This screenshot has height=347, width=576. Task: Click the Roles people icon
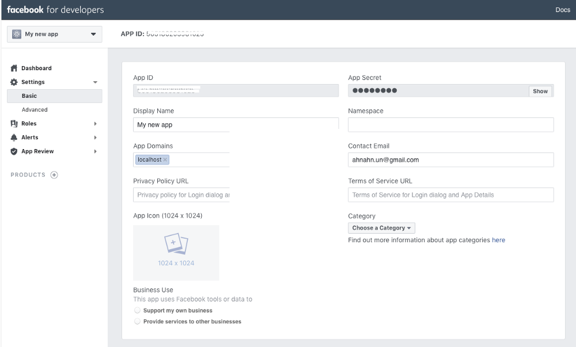(14, 124)
